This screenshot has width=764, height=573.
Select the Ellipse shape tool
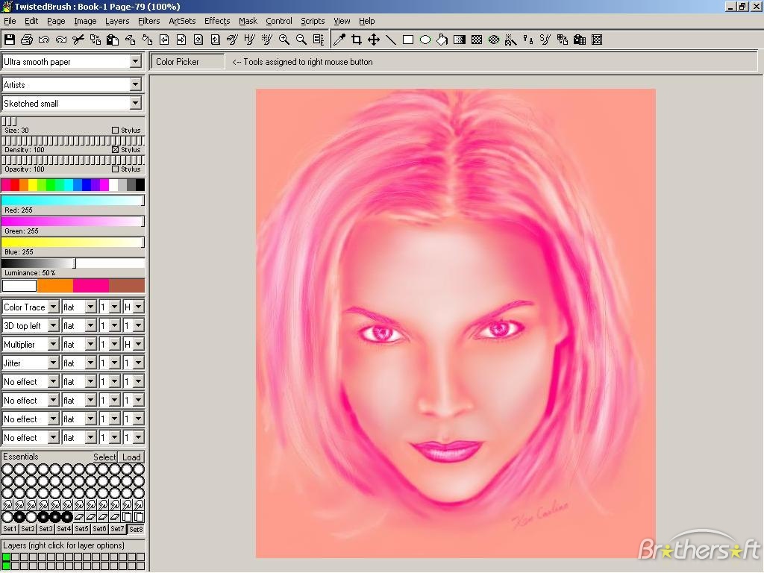pyautogui.click(x=425, y=40)
